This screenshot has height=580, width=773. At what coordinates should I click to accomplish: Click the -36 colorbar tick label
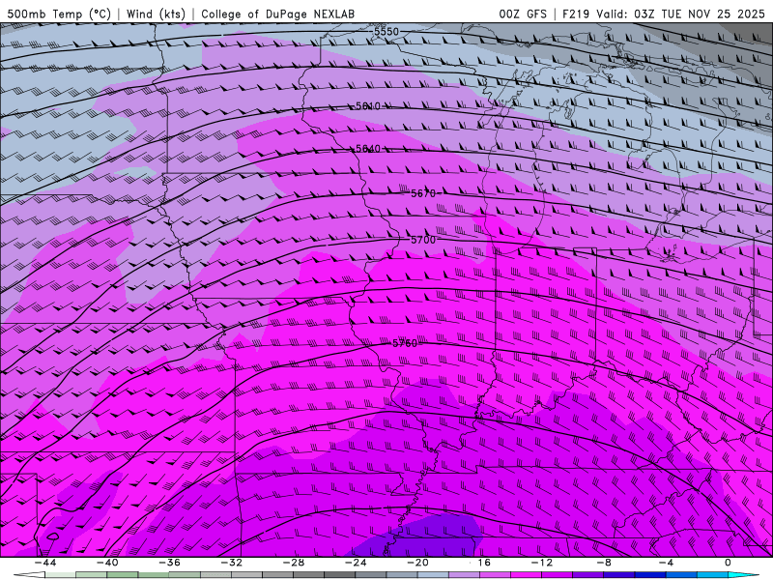(x=170, y=563)
